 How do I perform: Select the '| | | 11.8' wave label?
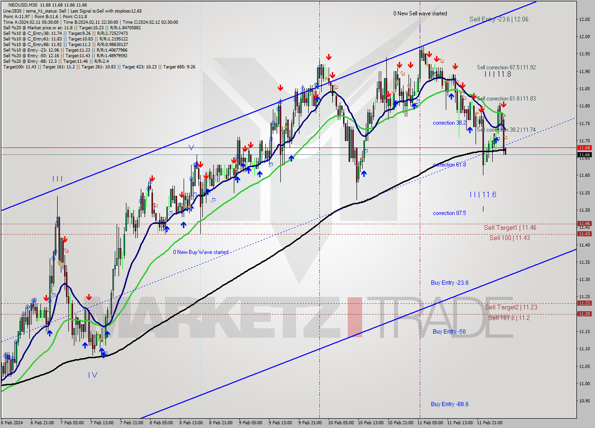[498, 74]
